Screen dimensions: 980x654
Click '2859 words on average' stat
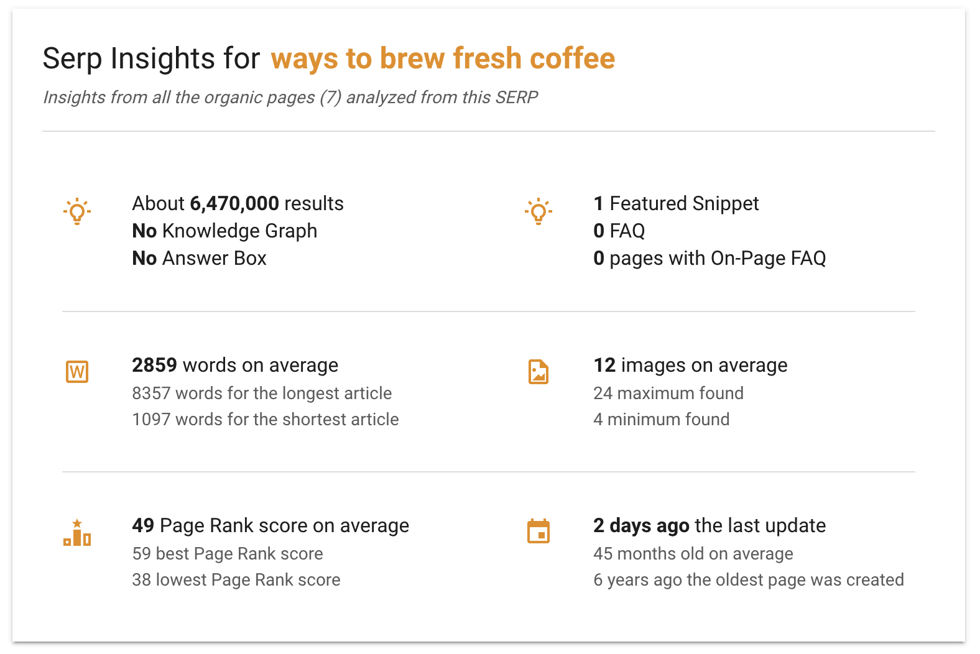coord(235,365)
